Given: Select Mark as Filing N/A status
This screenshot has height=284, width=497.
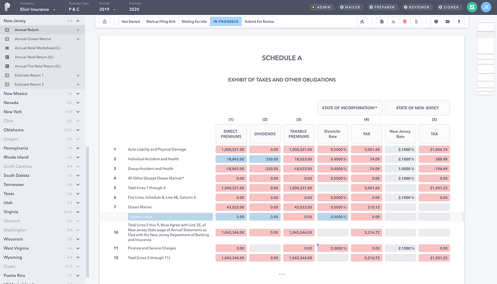Looking at the screenshot, I should [x=161, y=22].
